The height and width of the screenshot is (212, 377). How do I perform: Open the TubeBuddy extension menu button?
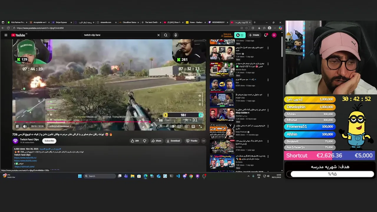pos(240,35)
